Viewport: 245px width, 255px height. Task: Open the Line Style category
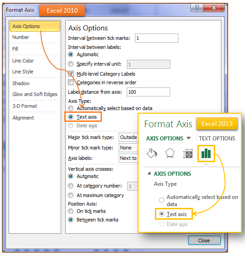tap(35, 72)
